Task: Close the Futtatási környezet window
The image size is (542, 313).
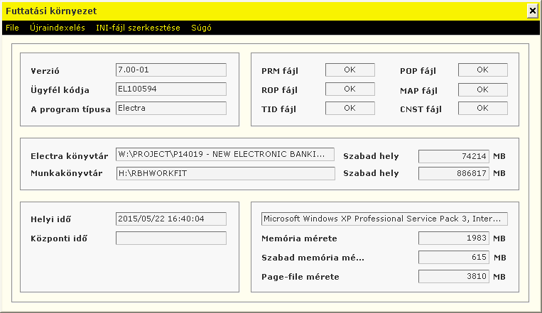Action: click(x=532, y=11)
